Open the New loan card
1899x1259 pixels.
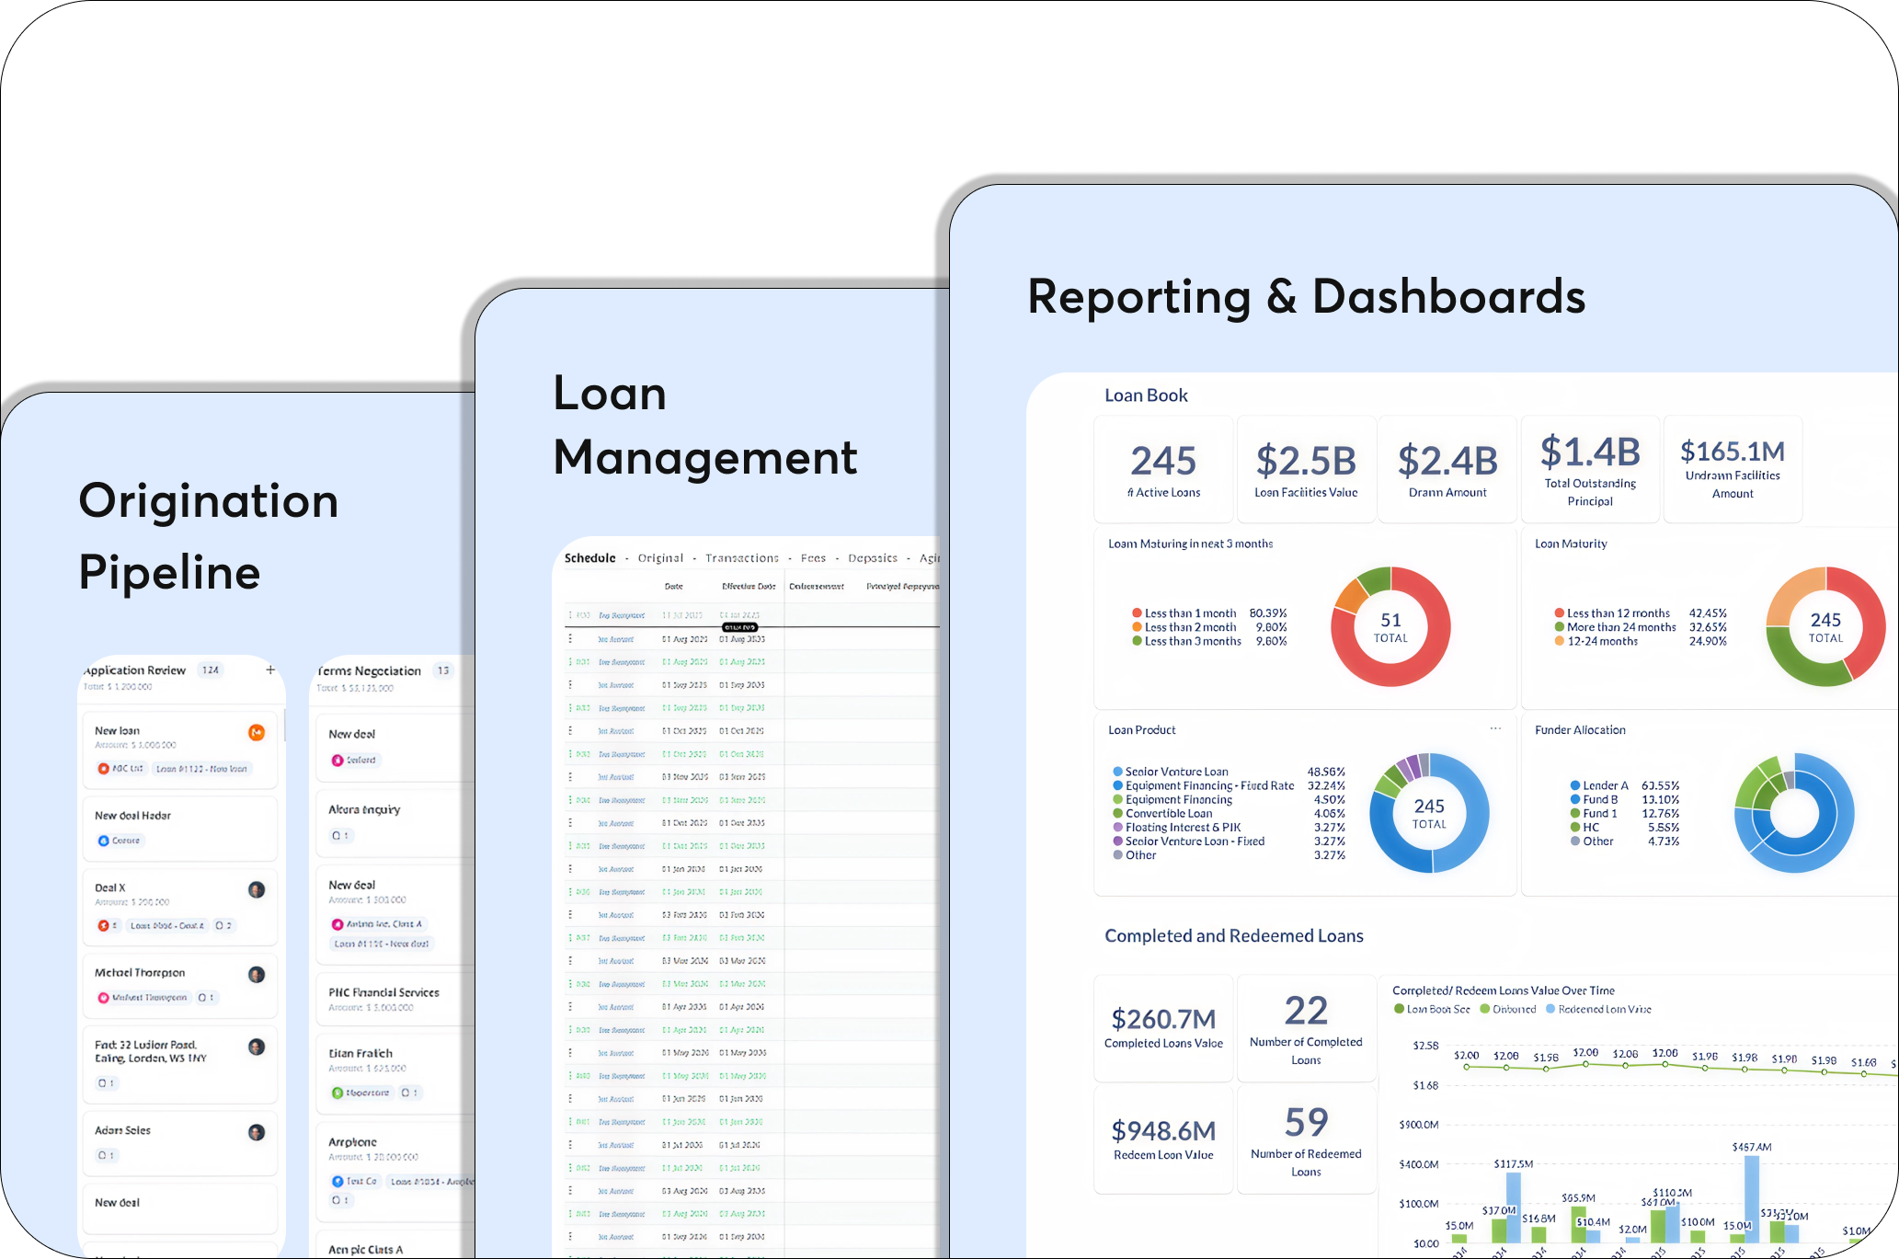(x=180, y=750)
